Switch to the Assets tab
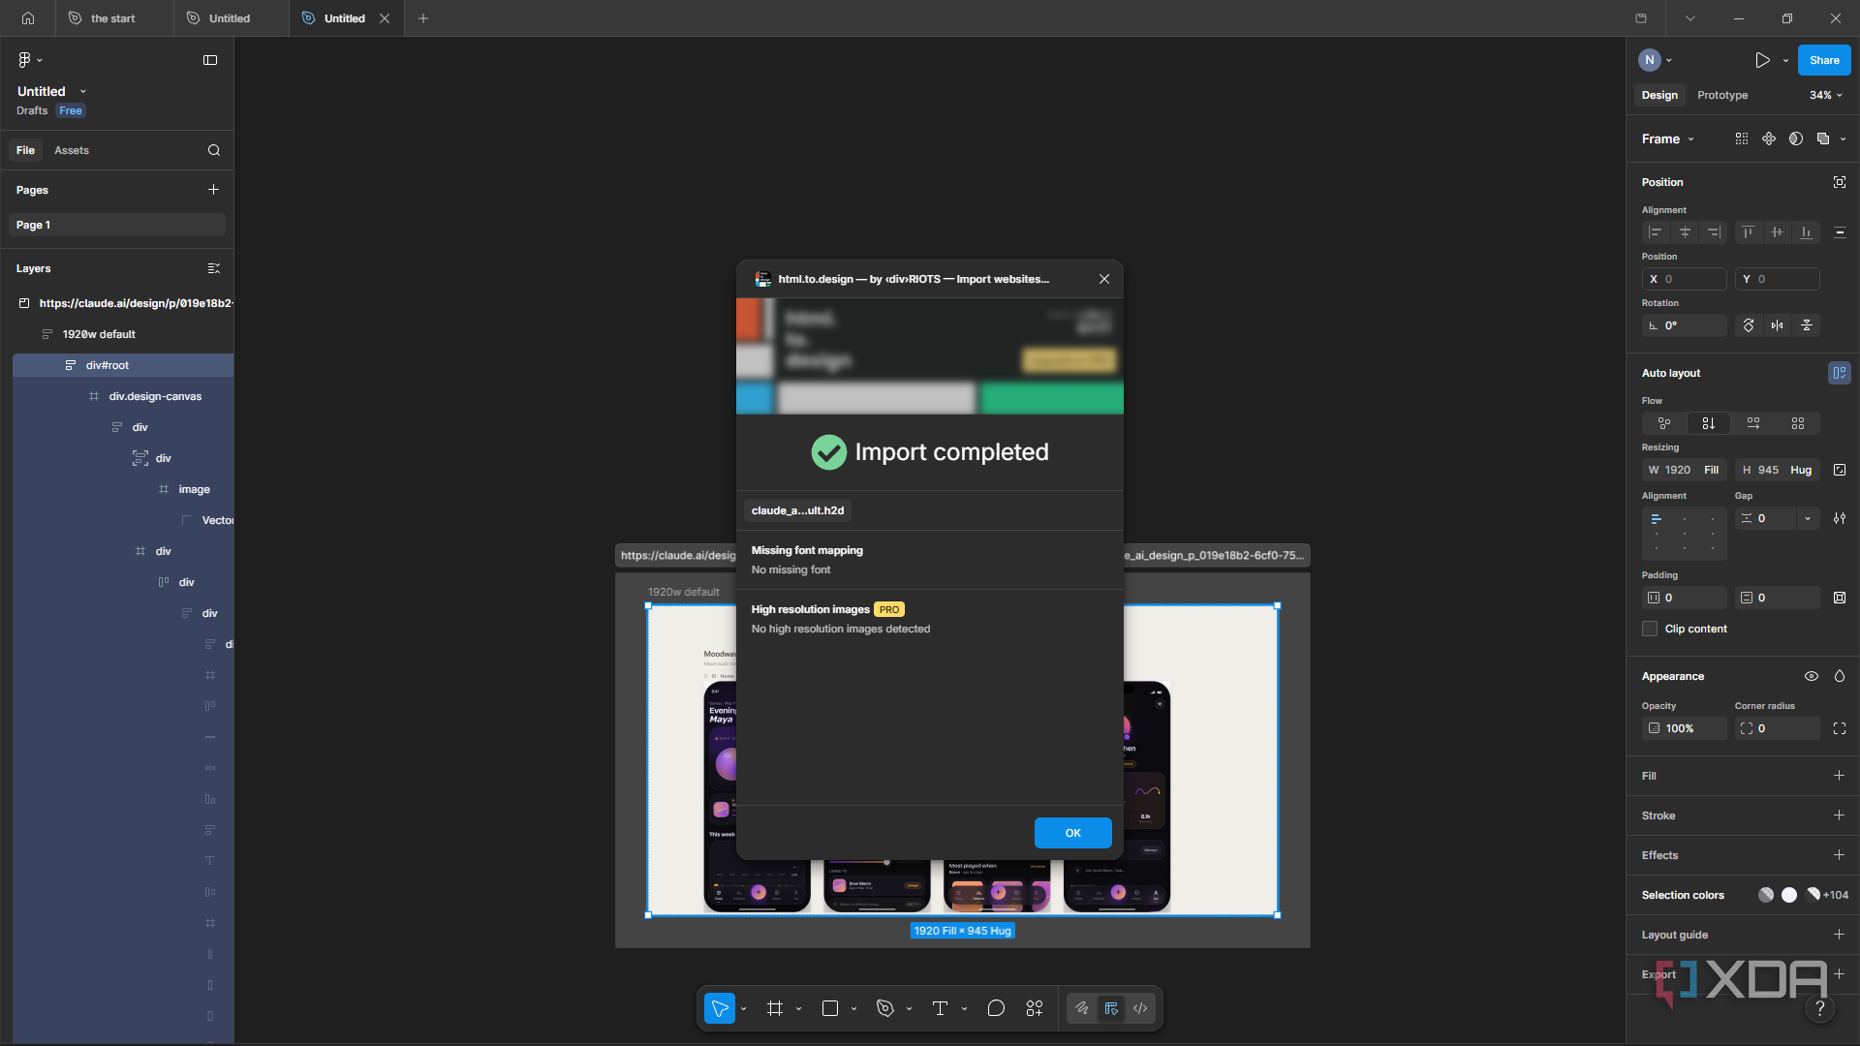Image resolution: width=1860 pixels, height=1046 pixels. (x=72, y=150)
